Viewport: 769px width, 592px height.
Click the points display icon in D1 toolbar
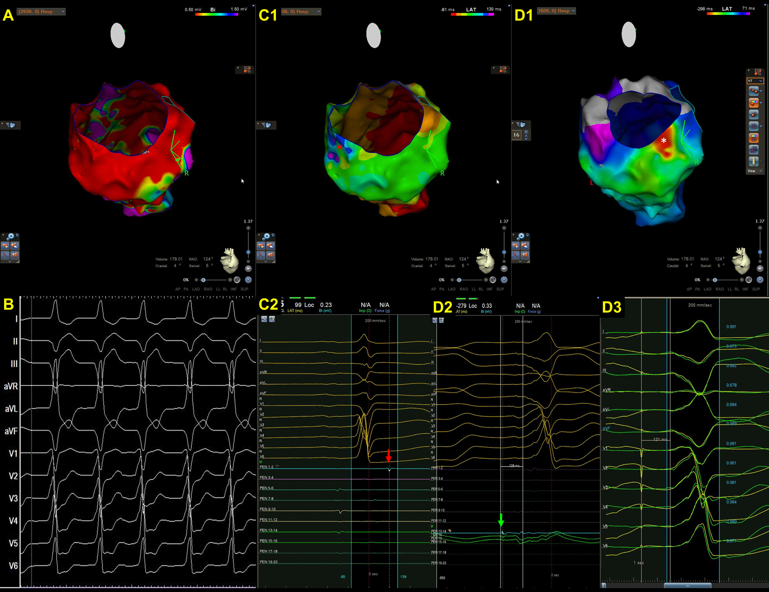coord(754,91)
